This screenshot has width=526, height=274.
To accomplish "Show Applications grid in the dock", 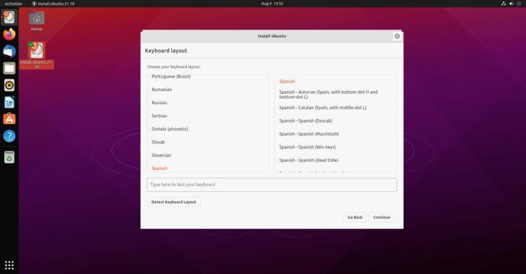I will (x=9, y=265).
